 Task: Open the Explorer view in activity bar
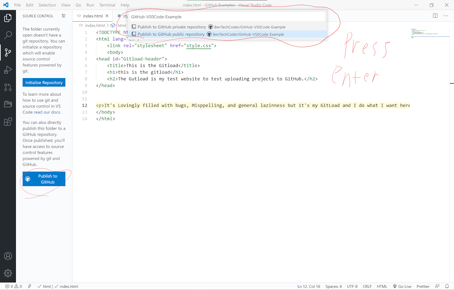click(x=8, y=18)
